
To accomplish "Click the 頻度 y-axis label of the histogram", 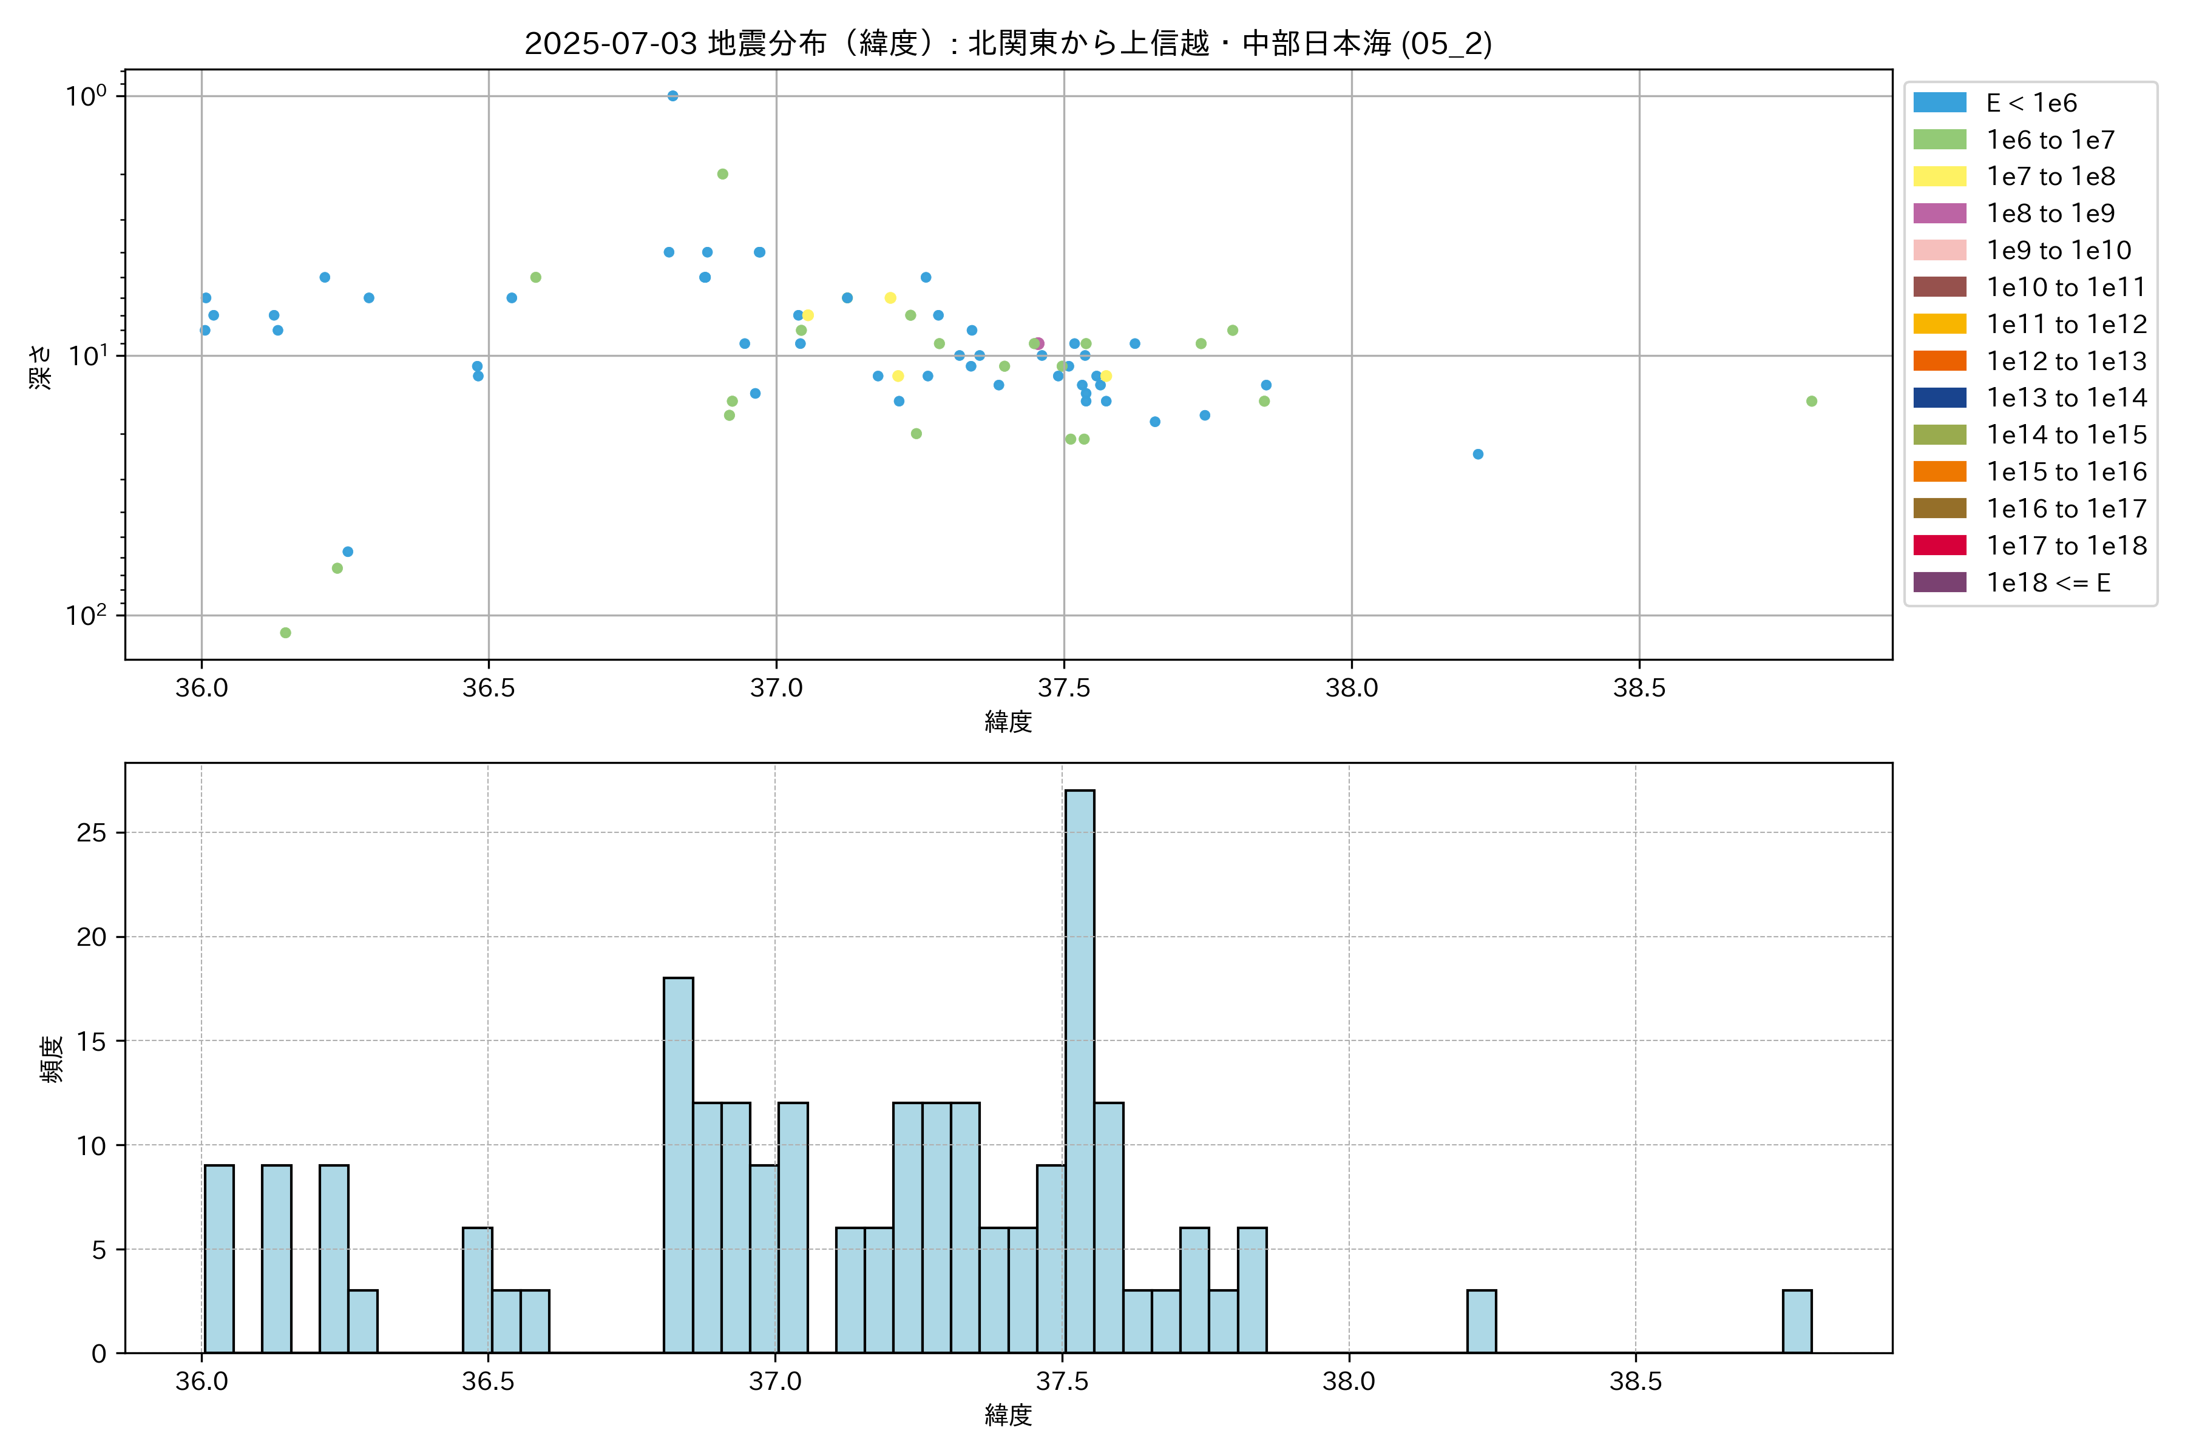I will click(x=52, y=1059).
